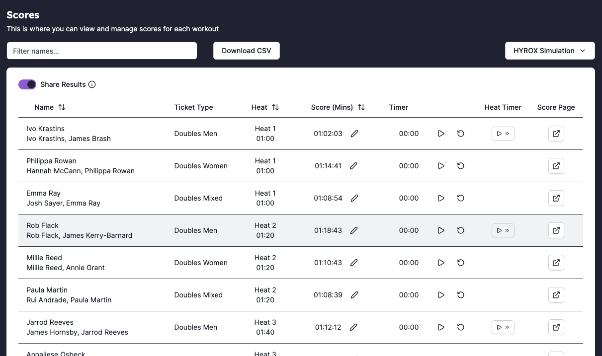Edit Millie Reed's score
Viewport: 602px width, 356px height.
click(x=354, y=263)
